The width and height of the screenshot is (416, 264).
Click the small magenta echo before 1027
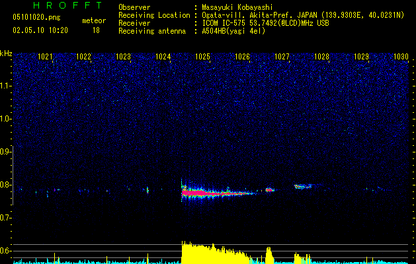[x=270, y=190]
